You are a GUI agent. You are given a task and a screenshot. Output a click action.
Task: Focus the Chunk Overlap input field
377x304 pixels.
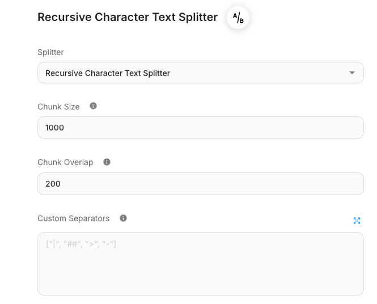[200, 184]
